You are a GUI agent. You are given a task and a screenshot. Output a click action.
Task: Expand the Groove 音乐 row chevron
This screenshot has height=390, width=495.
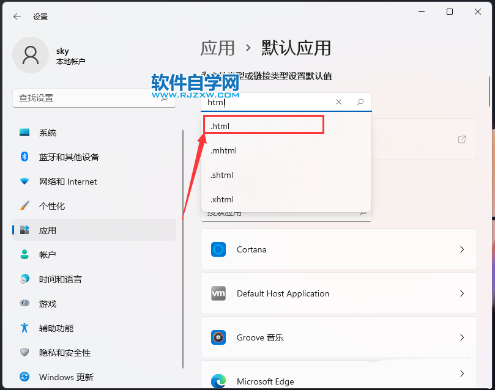(462, 337)
